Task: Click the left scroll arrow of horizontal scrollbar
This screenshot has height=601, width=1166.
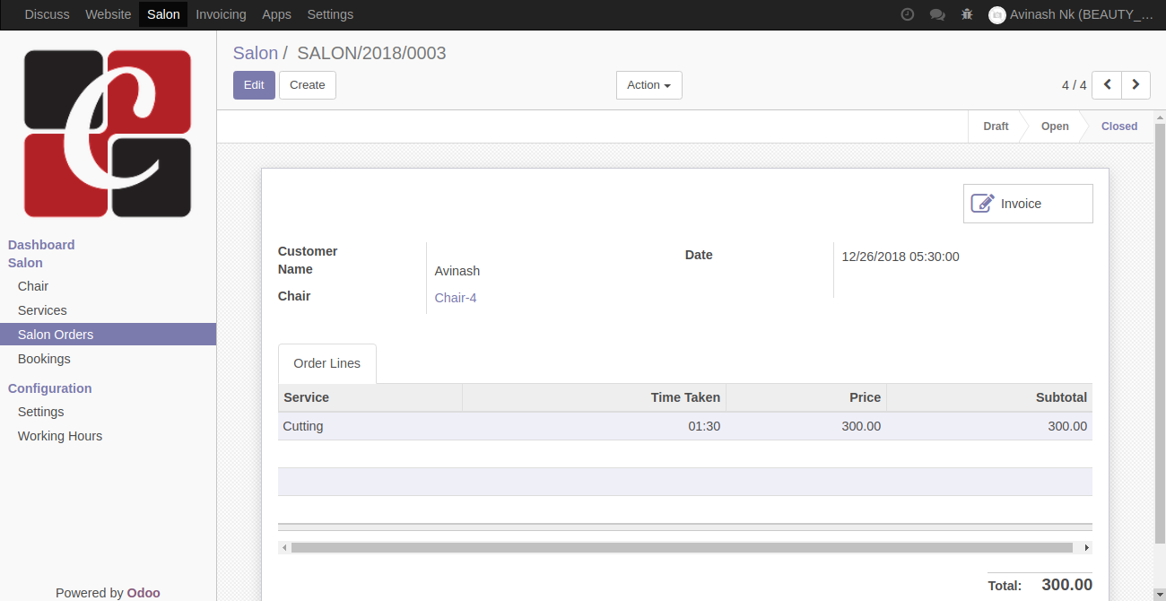Action: 284,547
